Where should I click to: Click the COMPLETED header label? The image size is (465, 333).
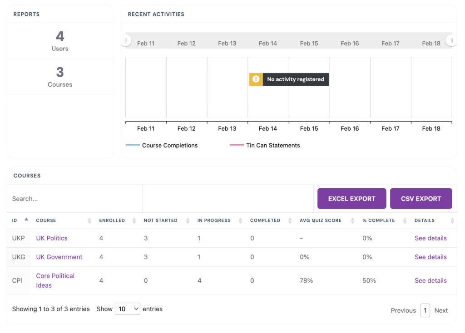click(265, 220)
